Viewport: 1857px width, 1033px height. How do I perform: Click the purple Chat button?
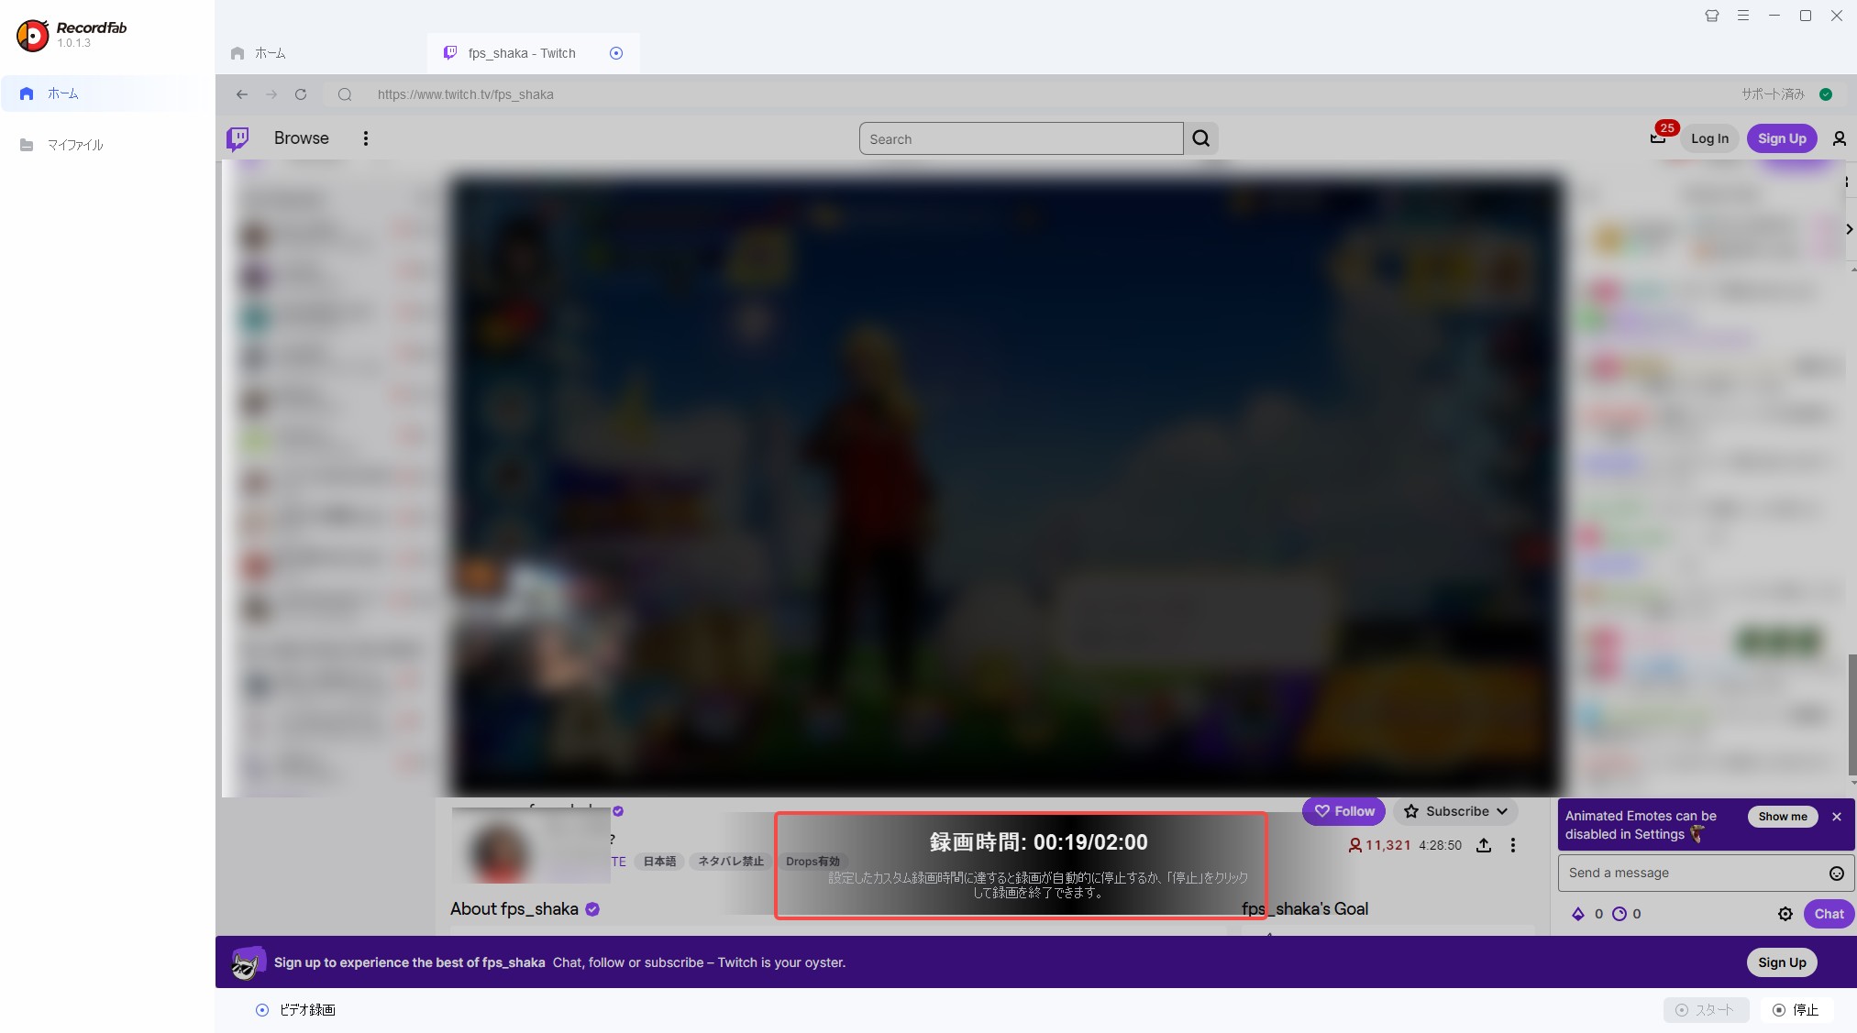(x=1829, y=914)
